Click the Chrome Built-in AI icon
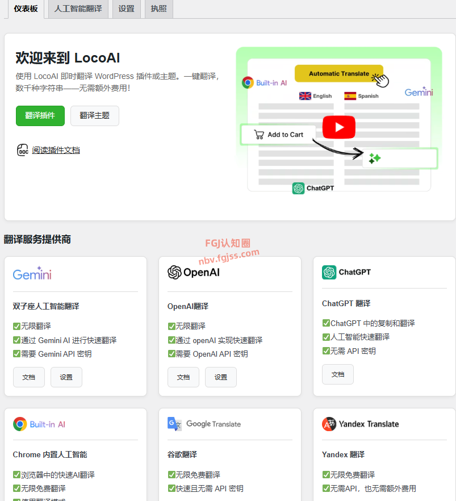The width and height of the screenshot is (456, 501). coord(19,424)
